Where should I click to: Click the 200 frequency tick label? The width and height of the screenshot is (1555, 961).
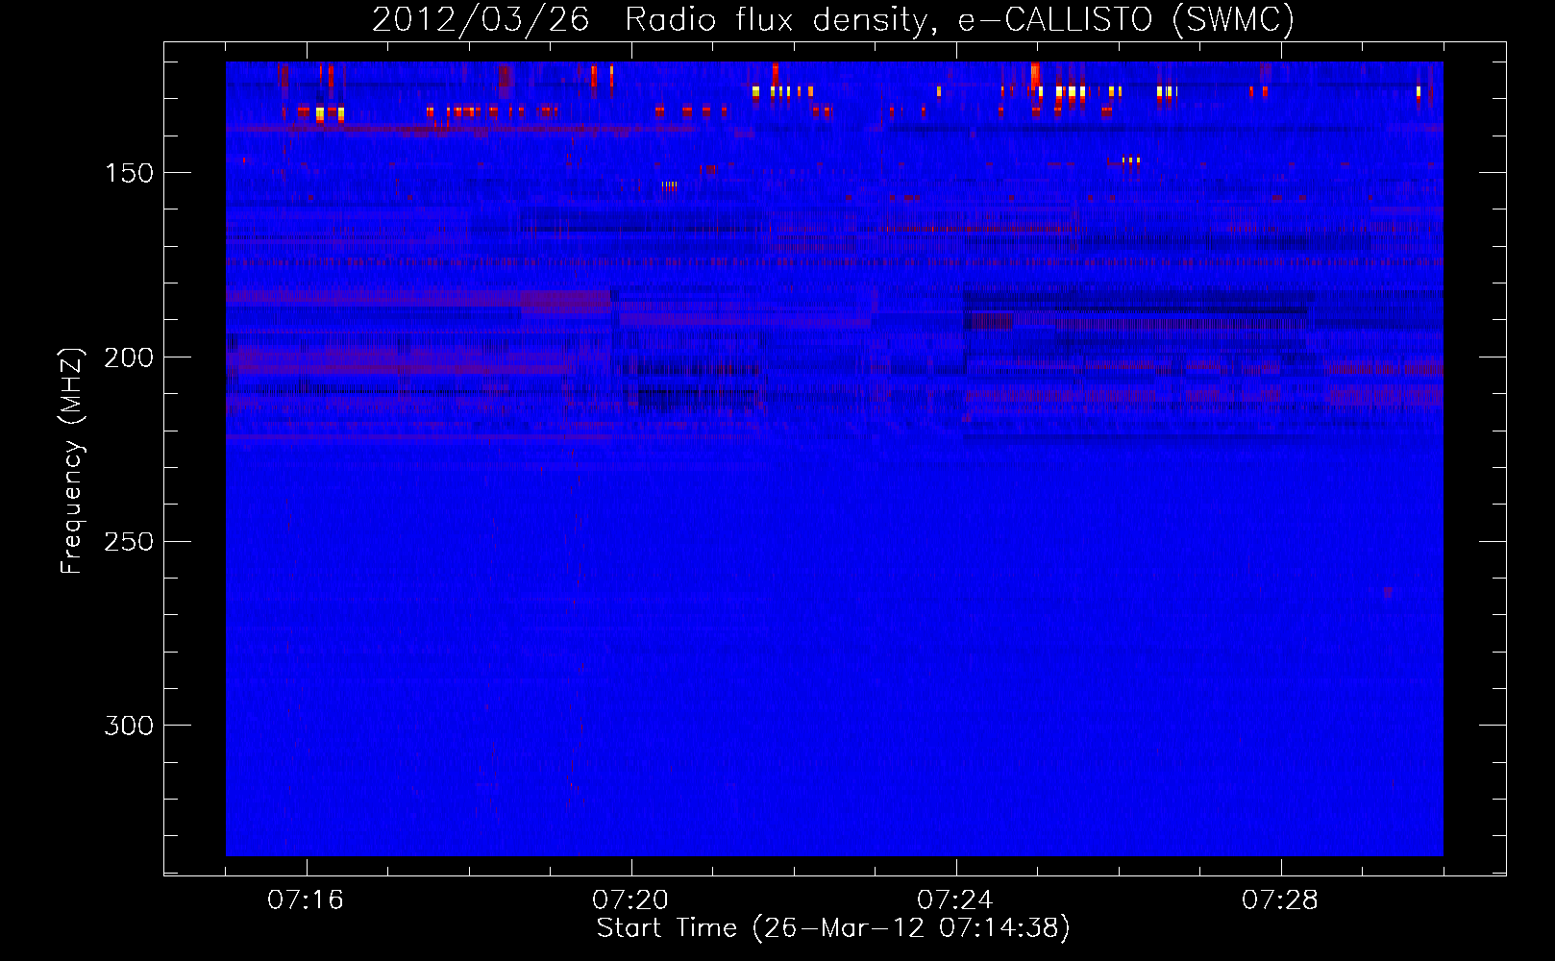pos(129,357)
